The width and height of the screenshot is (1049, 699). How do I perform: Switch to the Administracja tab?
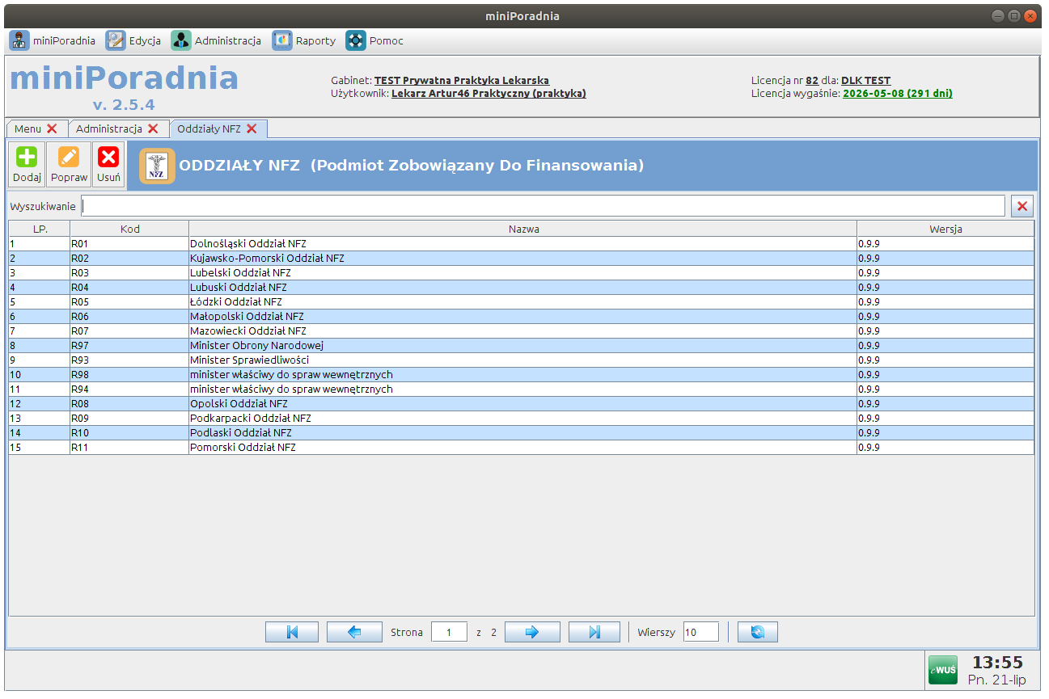pyautogui.click(x=109, y=128)
